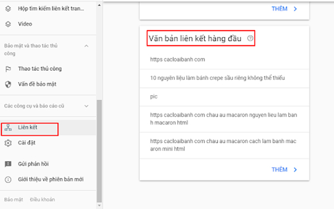Image resolution: width=334 pixels, height=209 pixels.
Task: Click the flag icon for Thao tác thủ công
Action: (8, 69)
